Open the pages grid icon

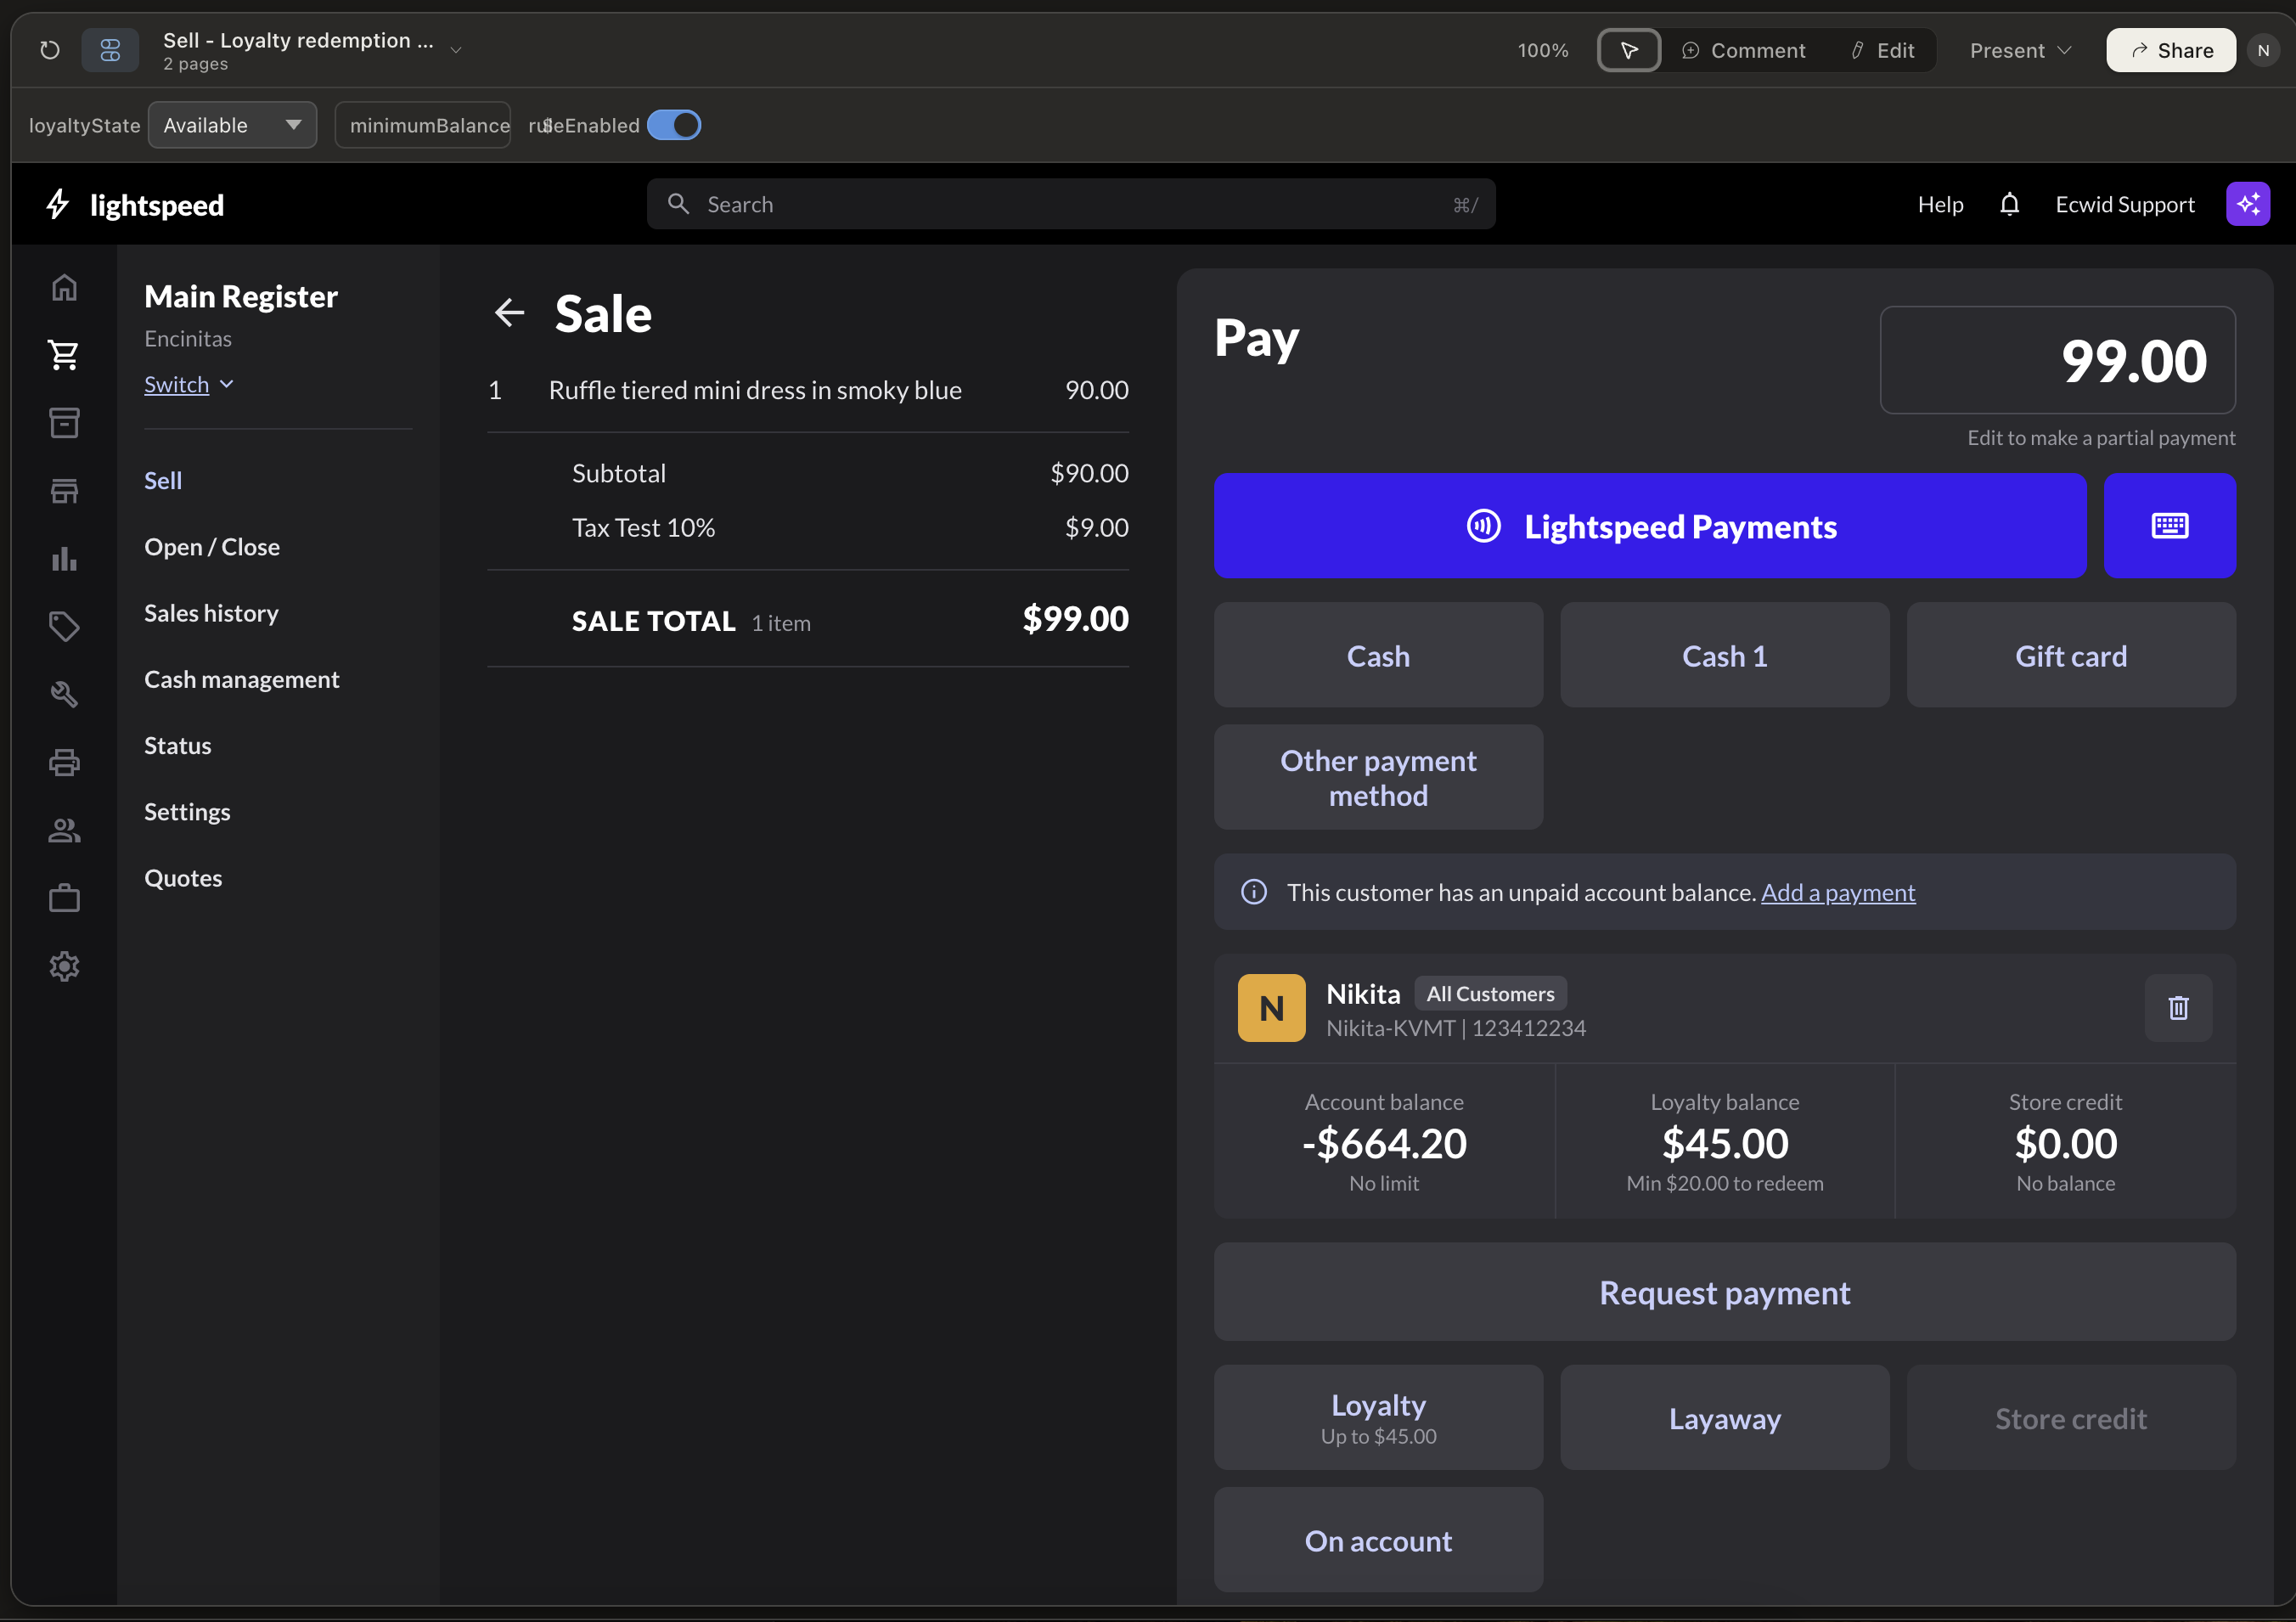tap(110, 50)
